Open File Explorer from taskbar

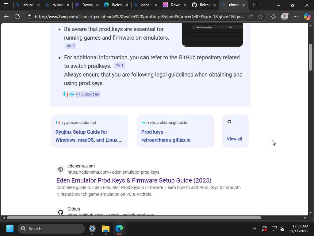pyautogui.click(x=106, y=229)
